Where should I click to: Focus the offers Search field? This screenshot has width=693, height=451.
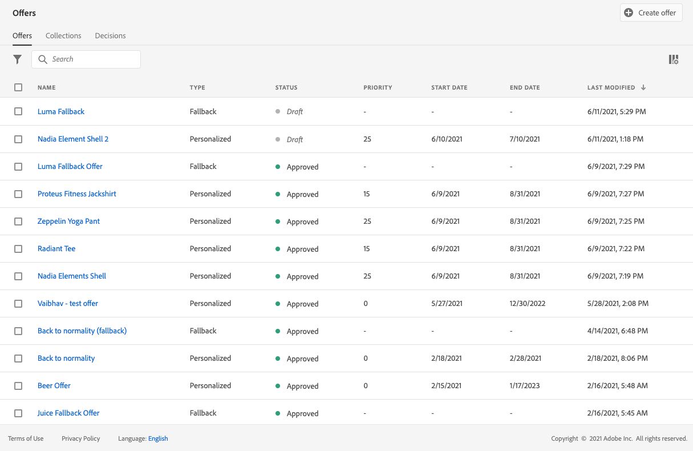click(91, 59)
